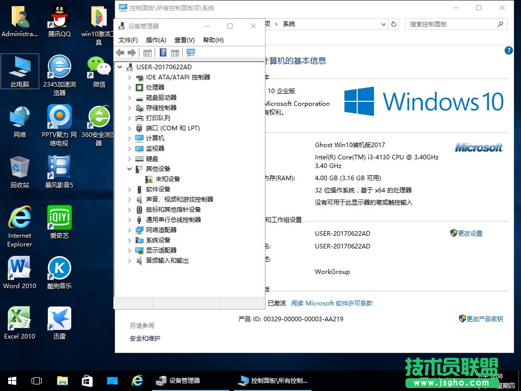Click the back arrow in Device Manager toolbar
The width and height of the screenshot is (521, 391).
pos(120,52)
